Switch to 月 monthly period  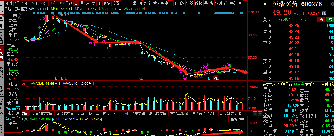(x=88, y=3)
